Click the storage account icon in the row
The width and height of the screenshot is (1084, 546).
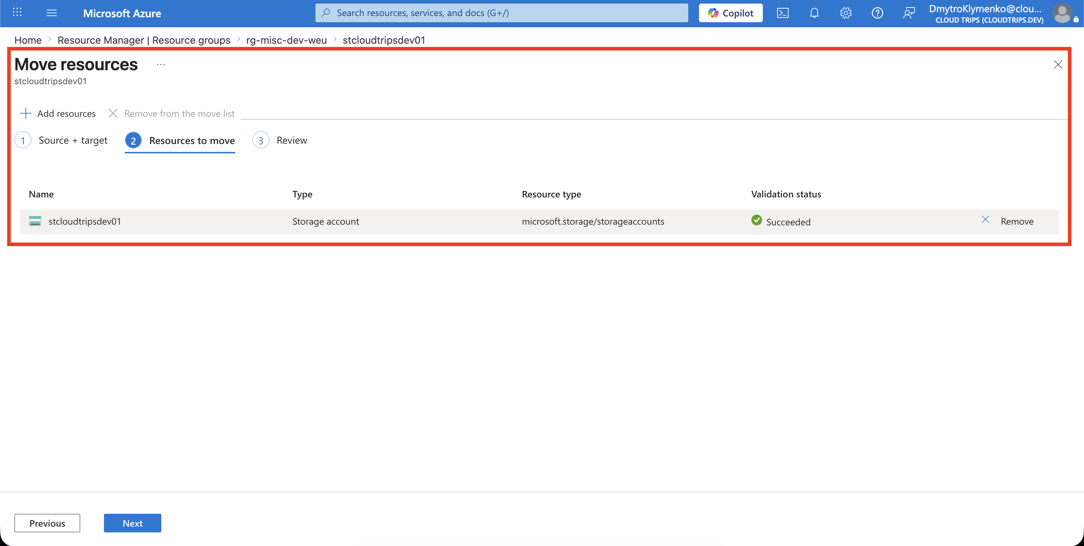click(35, 221)
